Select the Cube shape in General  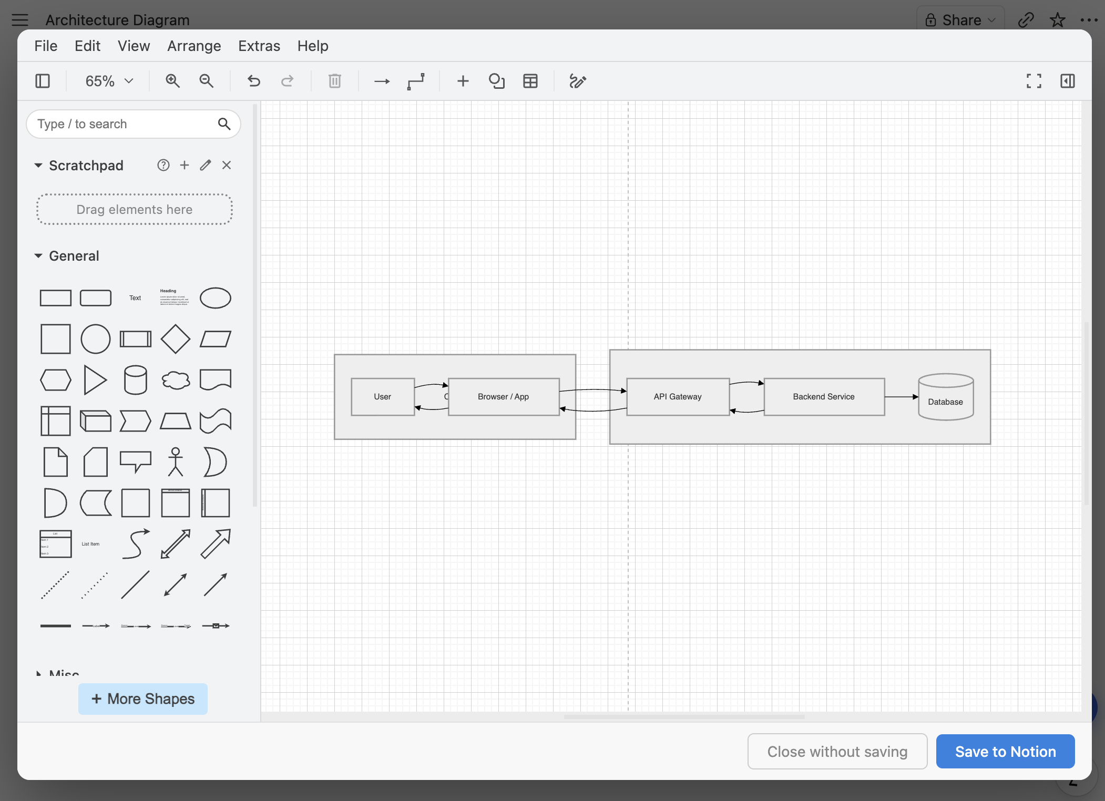click(96, 421)
